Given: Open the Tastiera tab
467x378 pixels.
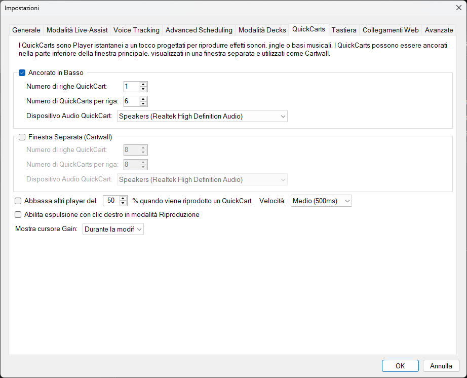Looking at the screenshot, I should 344,30.
